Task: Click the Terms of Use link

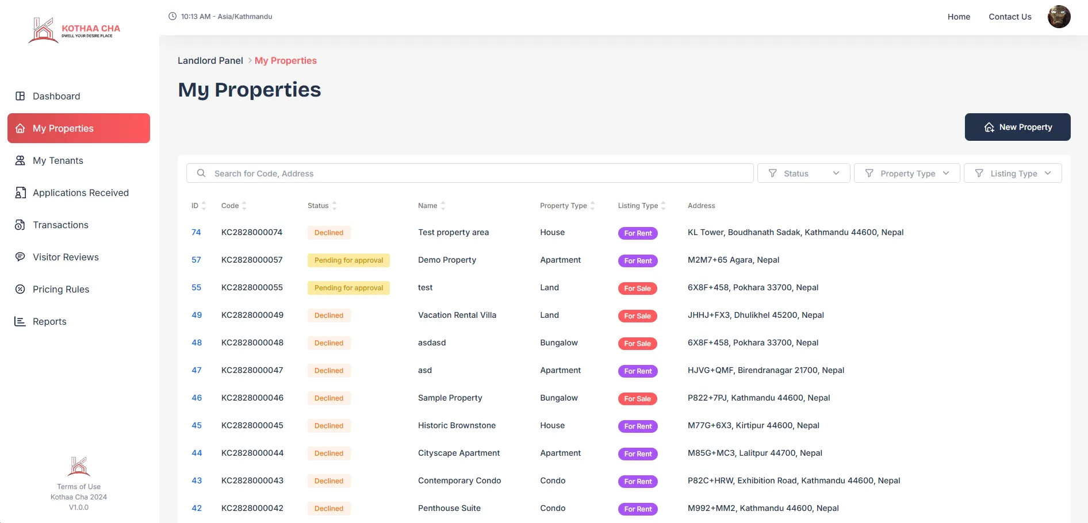Action: [79, 487]
